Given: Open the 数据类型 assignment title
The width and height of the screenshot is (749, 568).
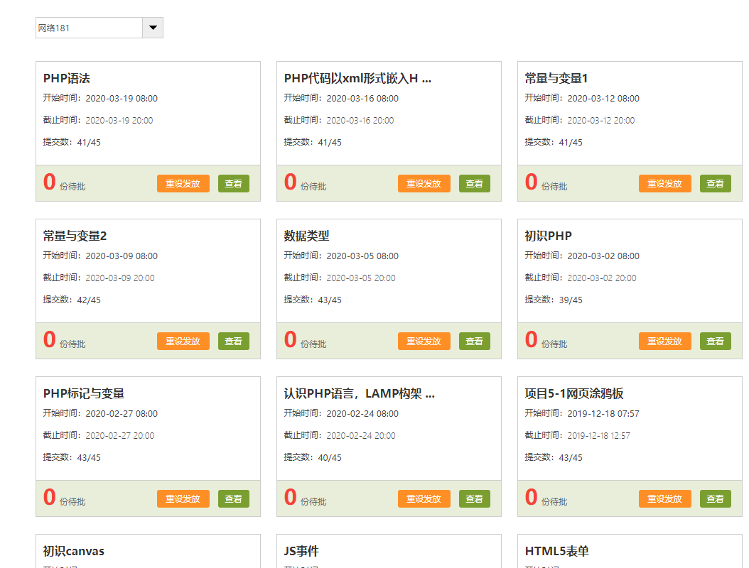Looking at the screenshot, I should point(306,236).
